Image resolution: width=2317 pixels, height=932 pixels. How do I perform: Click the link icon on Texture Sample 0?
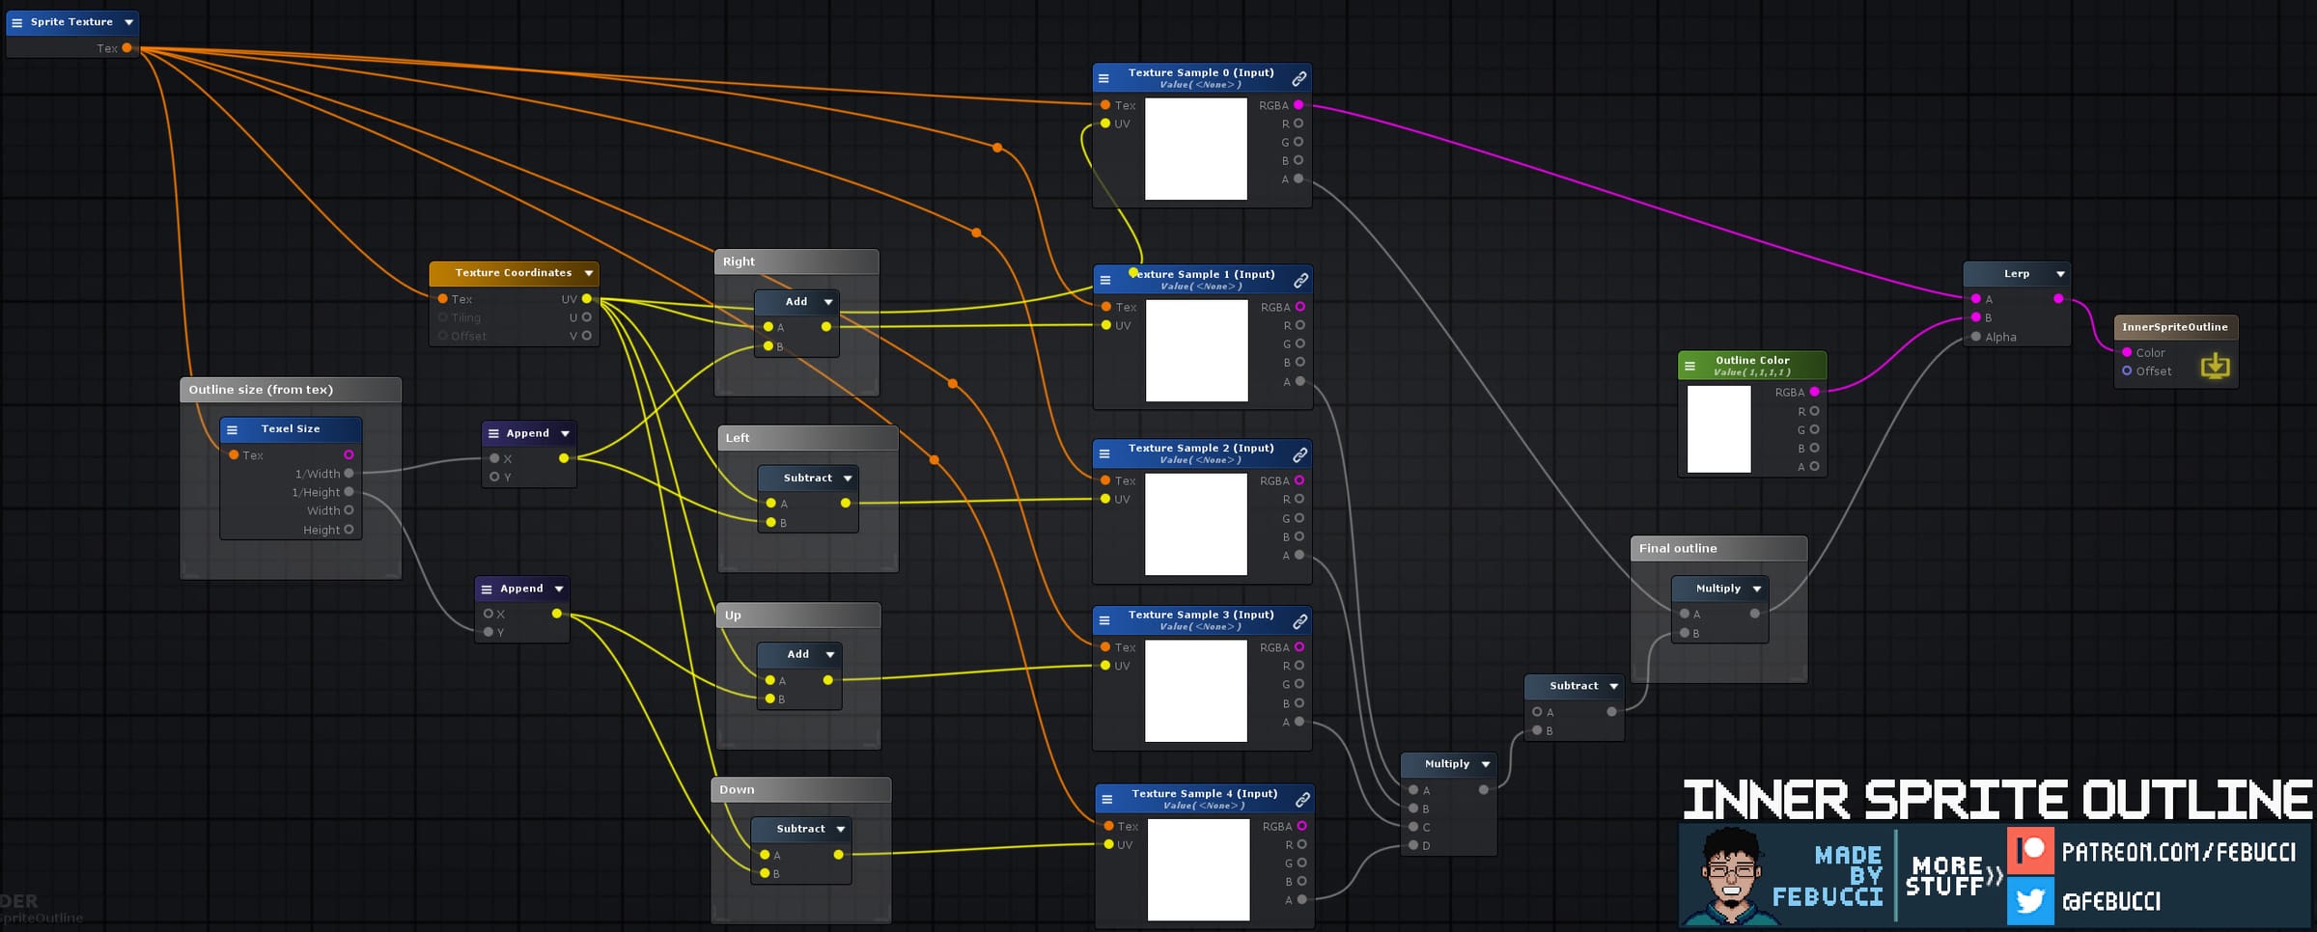tap(1299, 78)
